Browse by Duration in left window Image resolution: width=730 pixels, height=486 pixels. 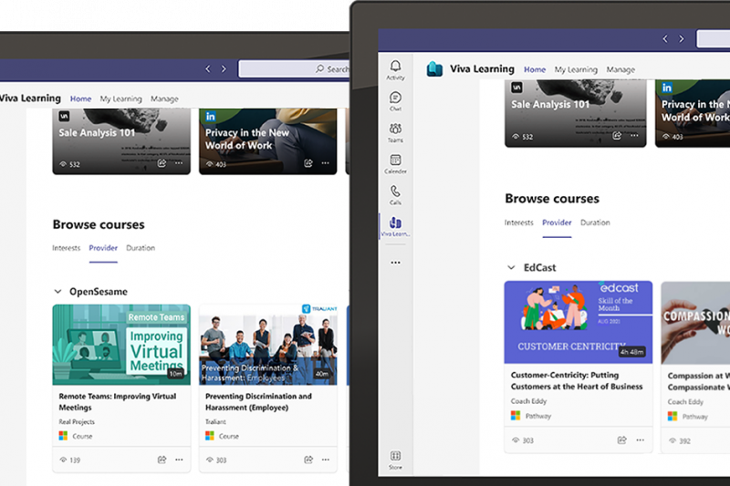(x=141, y=248)
